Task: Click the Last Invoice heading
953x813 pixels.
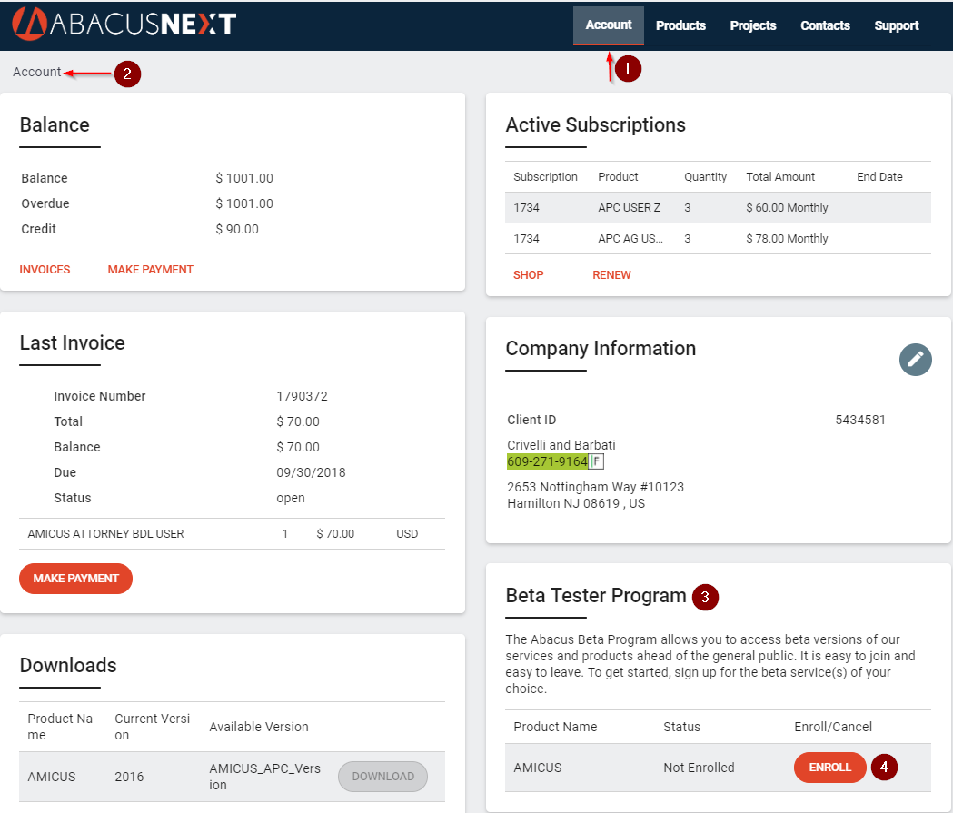Action: point(73,343)
